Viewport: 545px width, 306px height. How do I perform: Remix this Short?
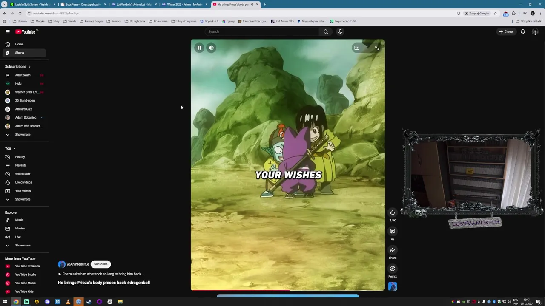[393, 269]
